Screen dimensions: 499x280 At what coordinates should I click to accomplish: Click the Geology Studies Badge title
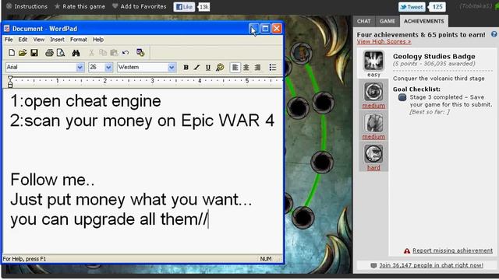click(x=434, y=57)
